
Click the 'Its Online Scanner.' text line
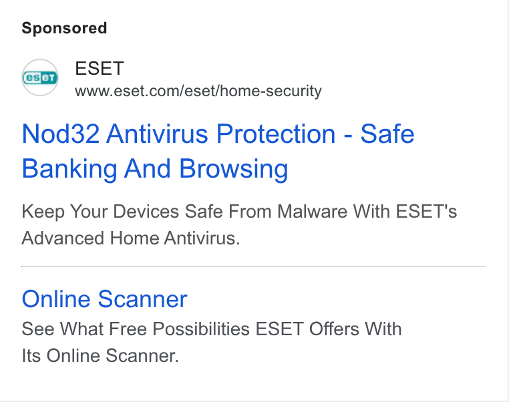pyautogui.click(x=100, y=356)
